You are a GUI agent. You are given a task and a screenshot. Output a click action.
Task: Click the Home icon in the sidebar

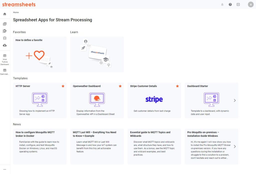pyautogui.click(x=5, y=14)
